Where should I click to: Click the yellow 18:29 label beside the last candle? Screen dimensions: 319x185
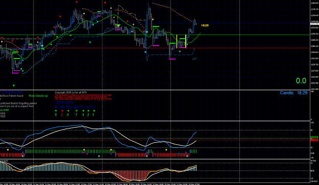click(205, 25)
